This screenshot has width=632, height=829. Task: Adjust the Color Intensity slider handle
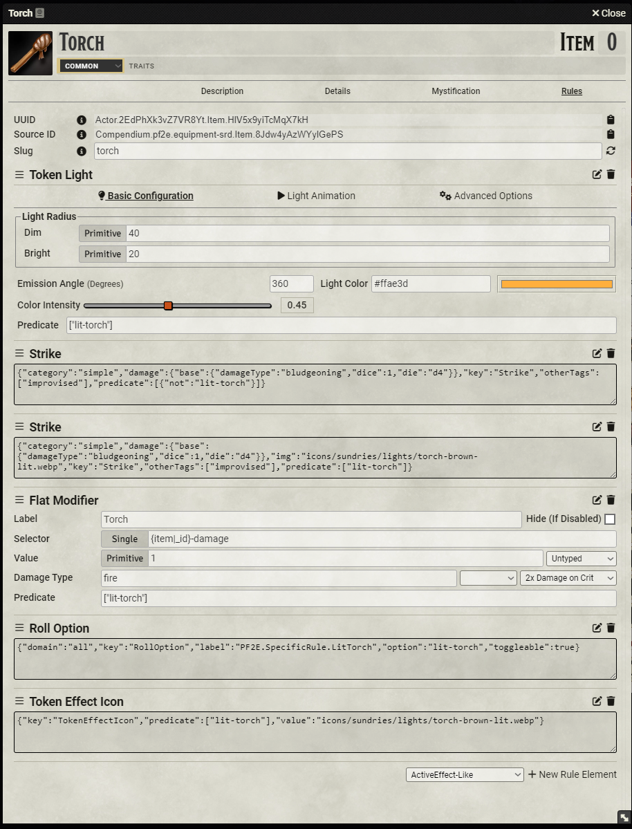coord(169,305)
